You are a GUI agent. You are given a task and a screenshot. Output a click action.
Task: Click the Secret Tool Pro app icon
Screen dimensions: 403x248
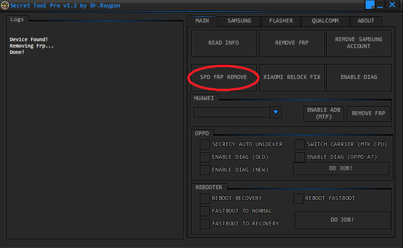tap(4, 5)
